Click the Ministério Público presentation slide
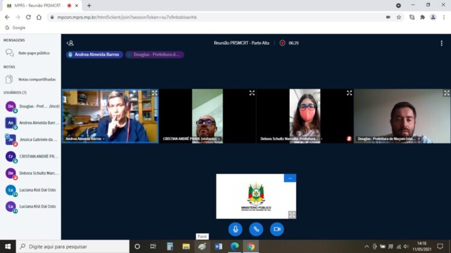The width and height of the screenshot is (451, 253). [x=256, y=197]
